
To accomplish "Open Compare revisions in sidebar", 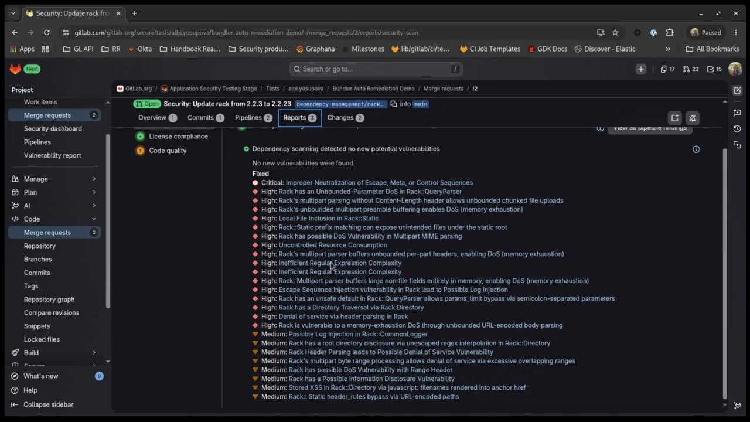I will coord(52,313).
